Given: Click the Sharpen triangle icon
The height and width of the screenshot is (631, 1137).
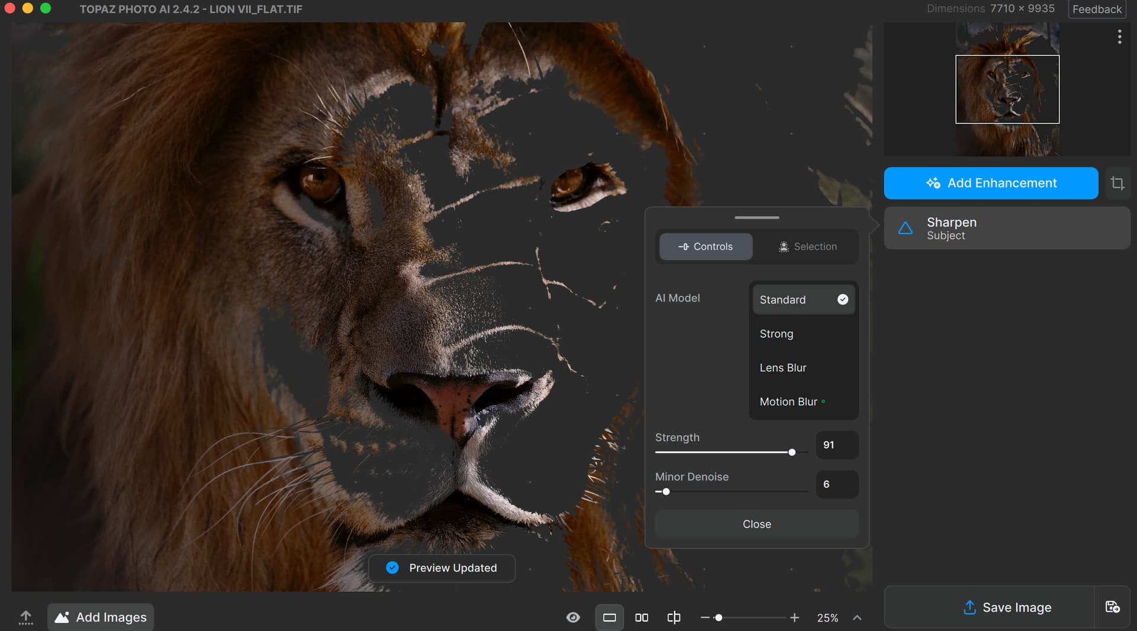Looking at the screenshot, I should [x=905, y=228].
